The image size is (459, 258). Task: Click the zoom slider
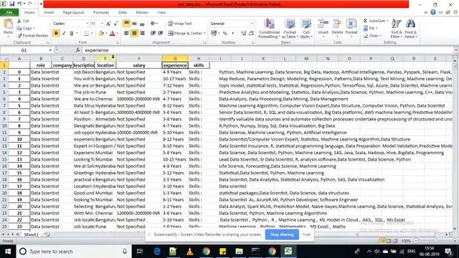[x=435, y=241]
